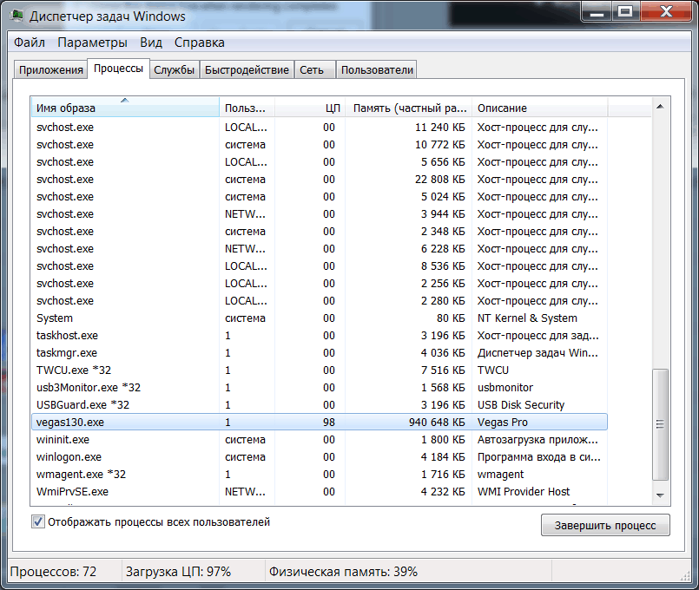Viewport: 699px width, 590px height.
Task: Open the Справка menu
Action: [x=199, y=43]
